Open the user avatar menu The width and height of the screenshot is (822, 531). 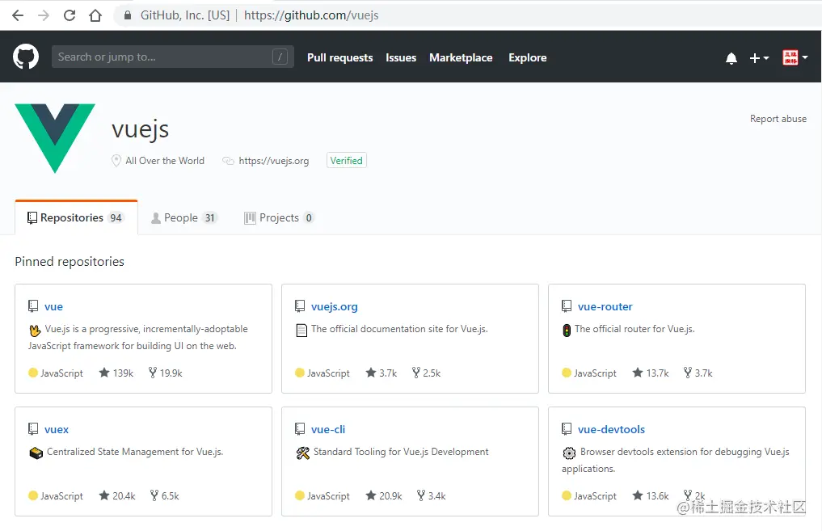tap(795, 57)
